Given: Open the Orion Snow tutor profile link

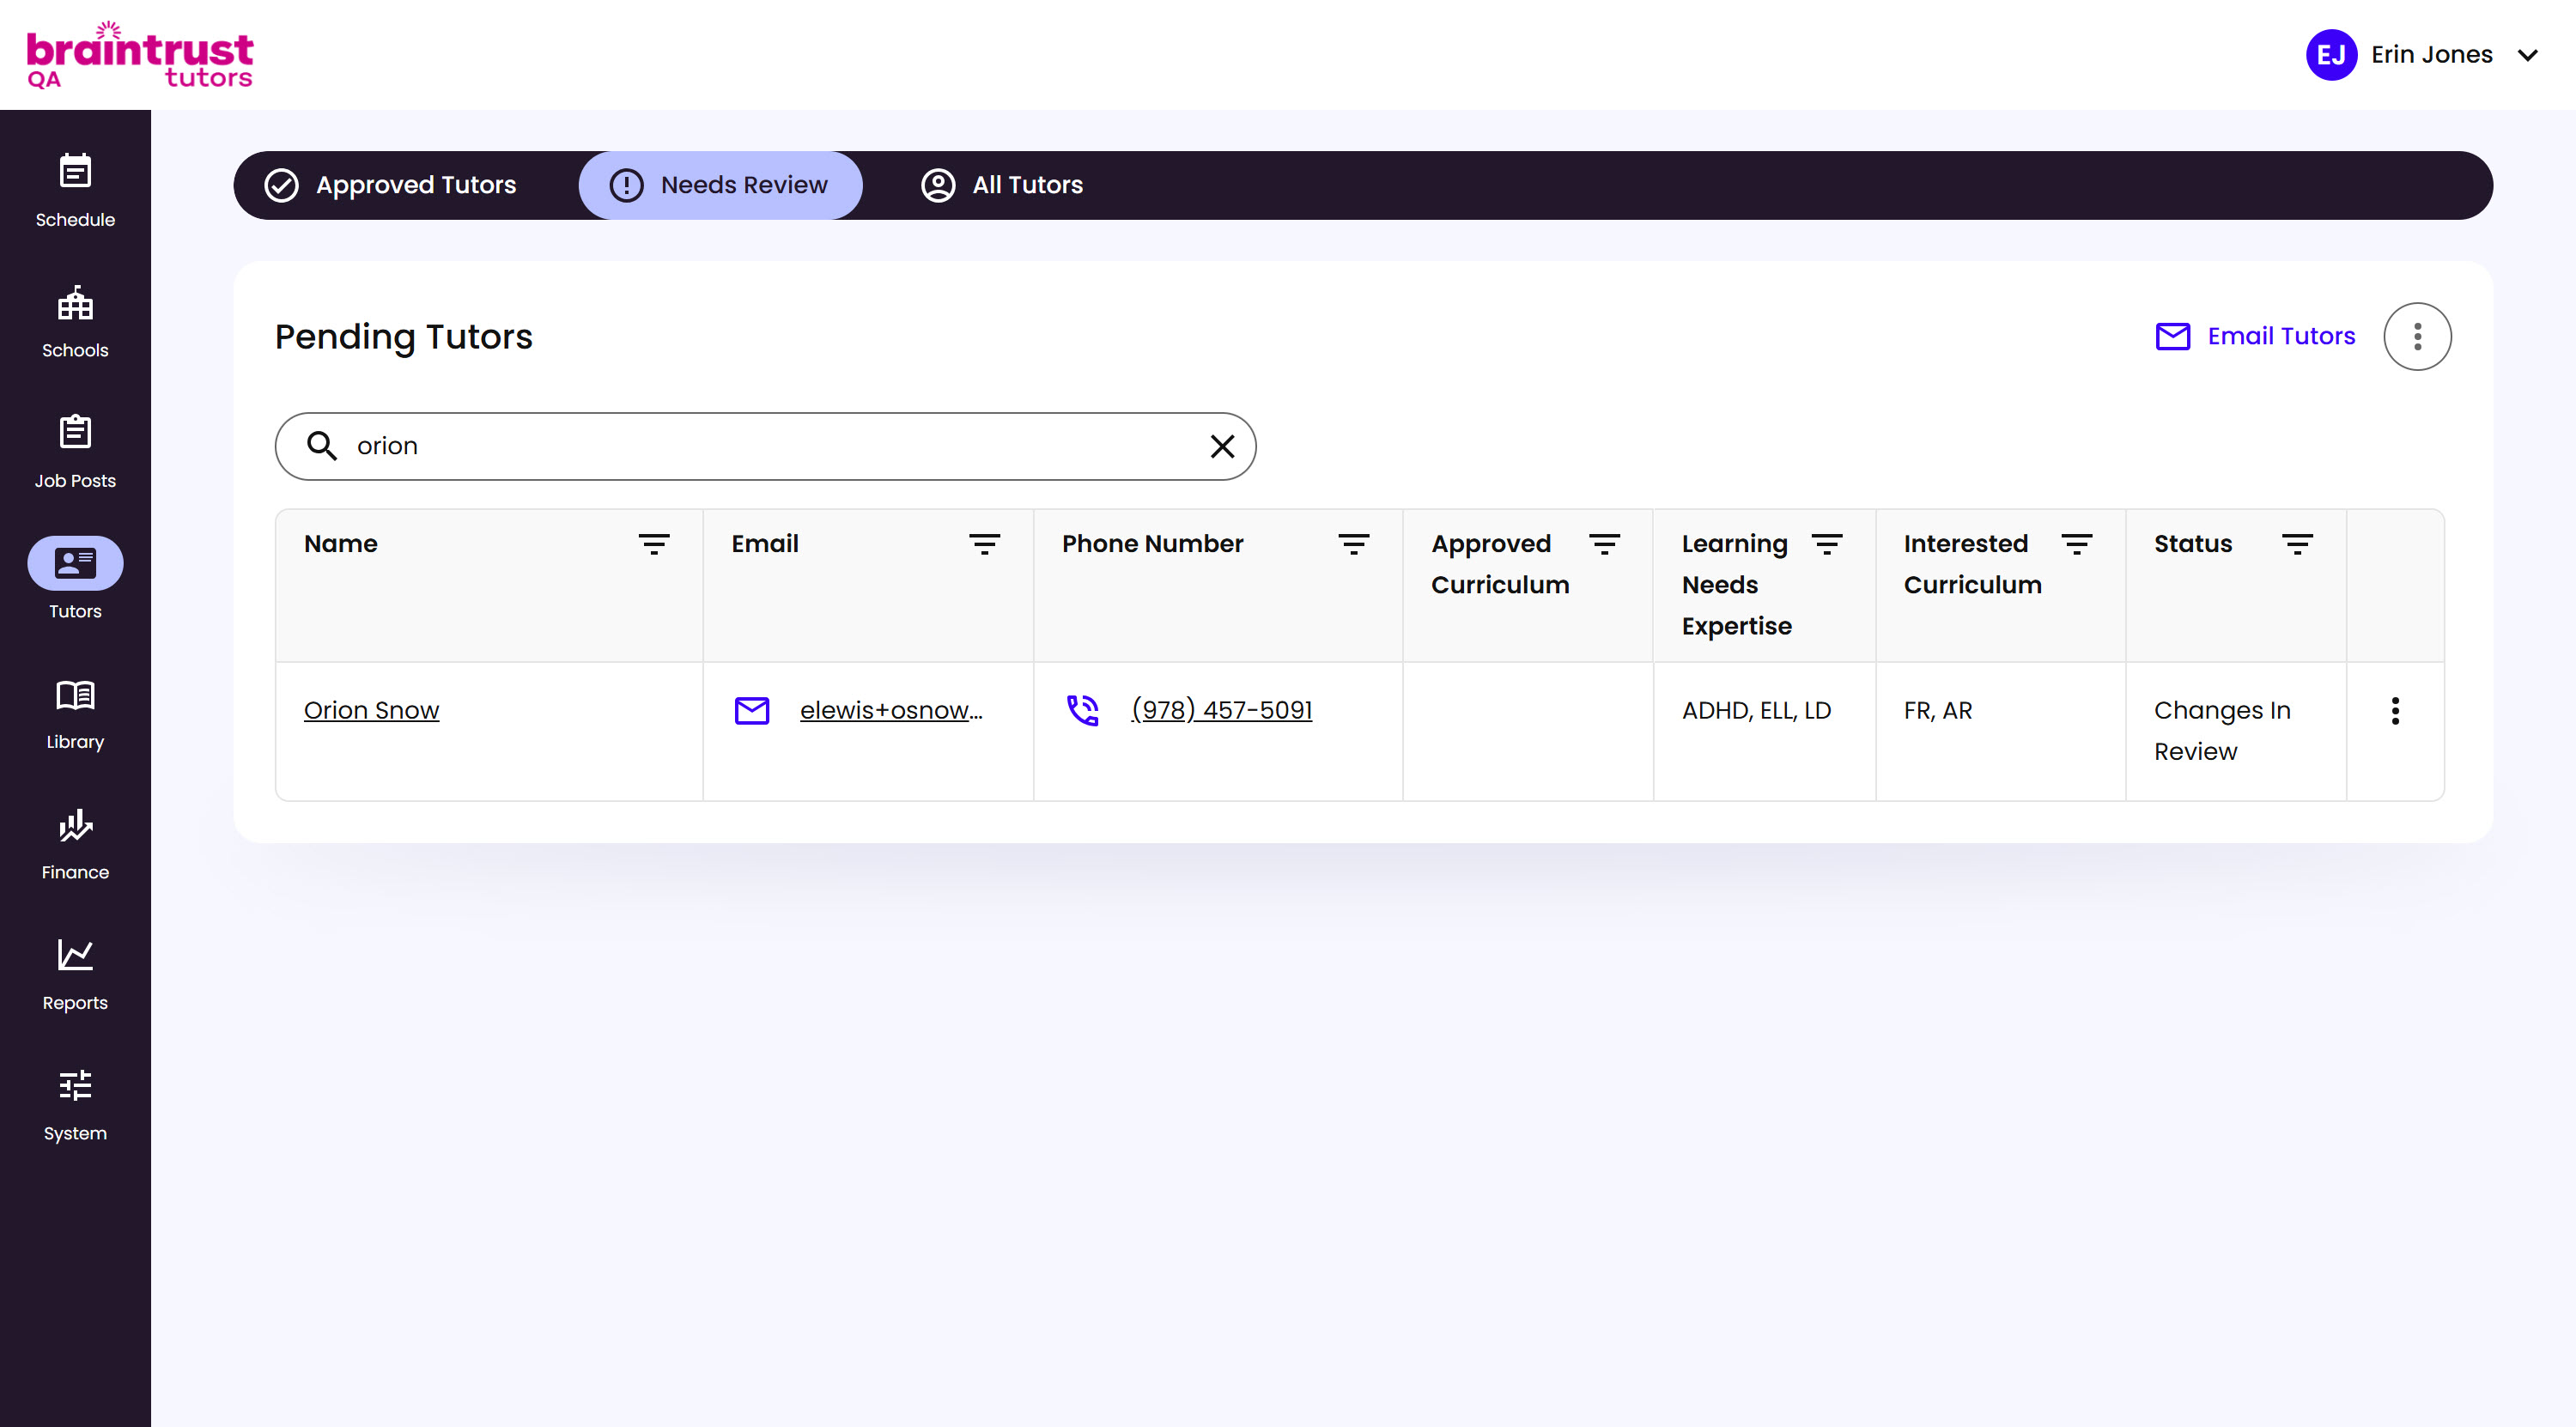Looking at the screenshot, I should click(x=371, y=710).
